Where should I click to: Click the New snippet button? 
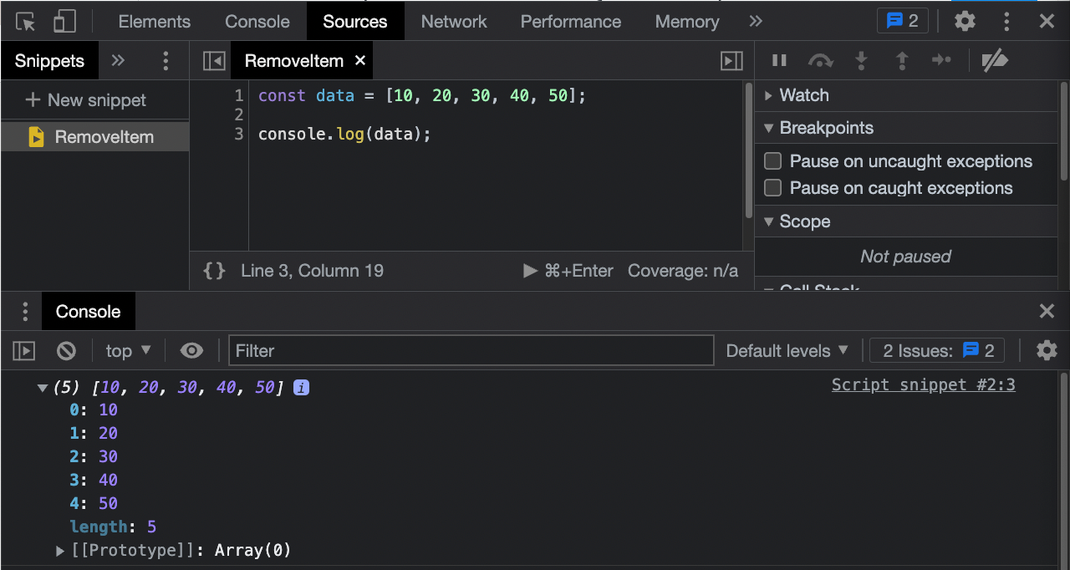click(86, 100)
